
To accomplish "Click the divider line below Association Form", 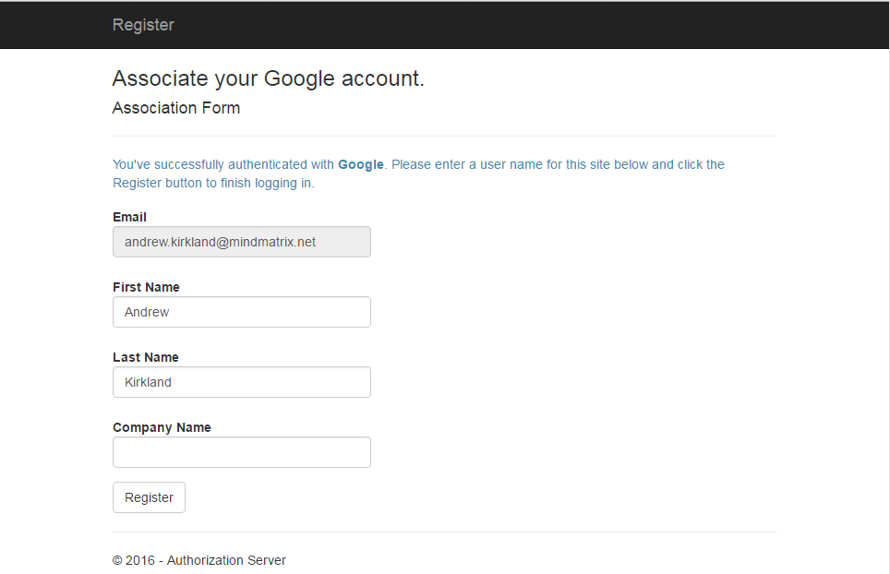I will pyautogui.click(x=444, y=136).
